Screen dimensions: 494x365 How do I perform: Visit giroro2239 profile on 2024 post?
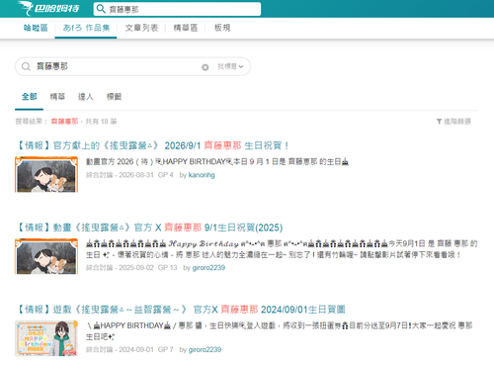(205, 350)
